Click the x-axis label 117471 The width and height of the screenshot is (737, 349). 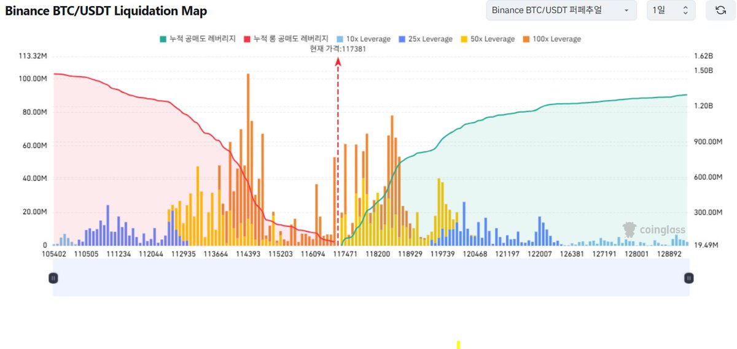pos(345,254)
